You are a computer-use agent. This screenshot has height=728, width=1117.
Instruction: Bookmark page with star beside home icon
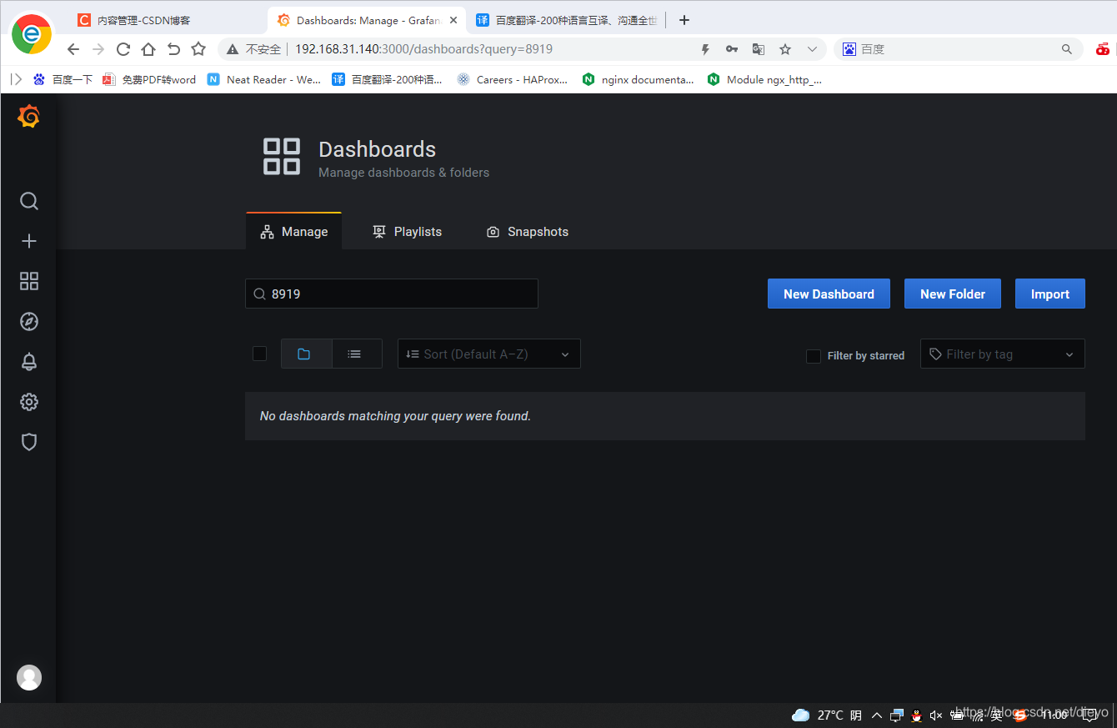pos(198,49)
